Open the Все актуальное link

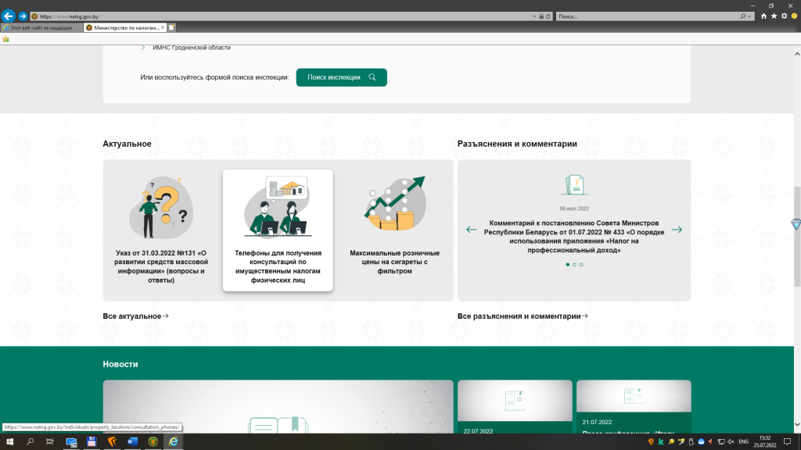point(135,316)
